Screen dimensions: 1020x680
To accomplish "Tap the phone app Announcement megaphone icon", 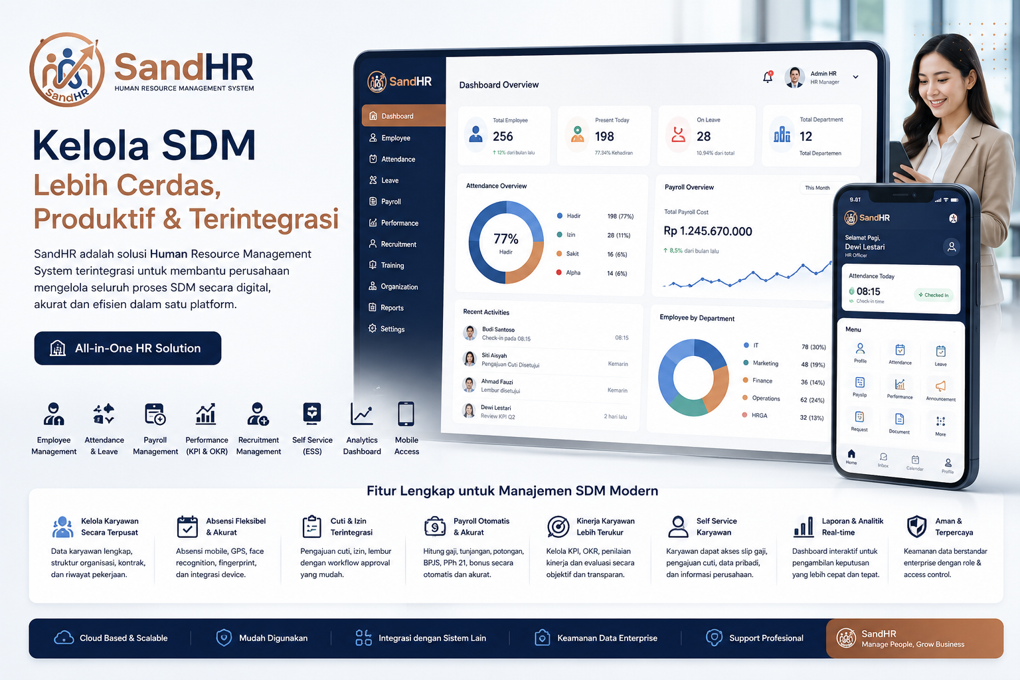I will tap(940, 386).
